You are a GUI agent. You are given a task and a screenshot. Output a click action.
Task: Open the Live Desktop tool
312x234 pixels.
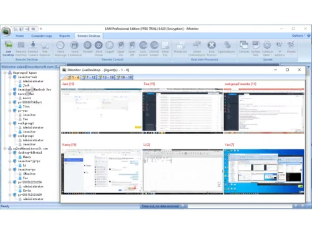[8, 49]
